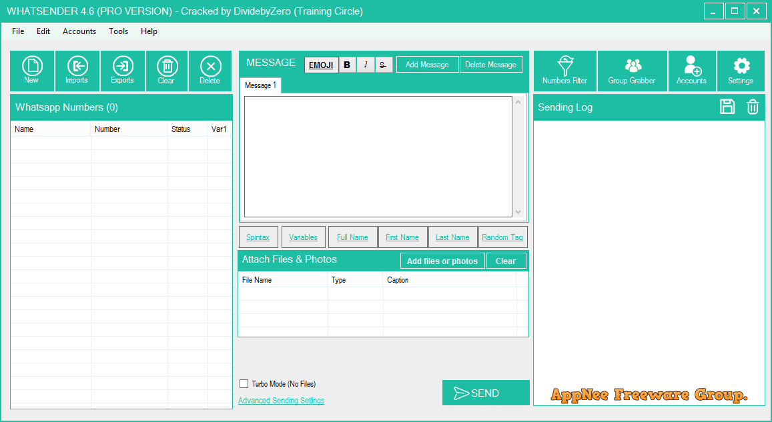Open the Tools menu
The height and width of the screenshot is (422, 772).
[118, 31]
